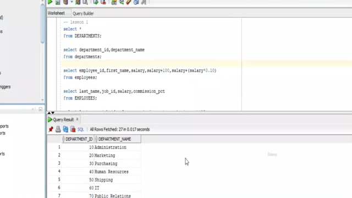Click 'select last_name,job_id,salary,commission_pct' line

114,91
